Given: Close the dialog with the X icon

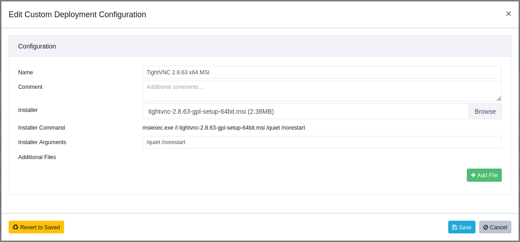Looking at the screenshot, I should point(508,14).
